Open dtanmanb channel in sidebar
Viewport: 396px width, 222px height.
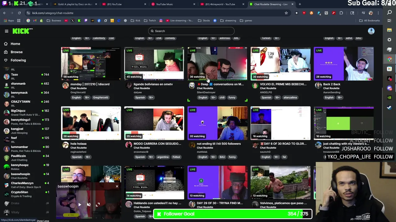click(x=27, y=85)
